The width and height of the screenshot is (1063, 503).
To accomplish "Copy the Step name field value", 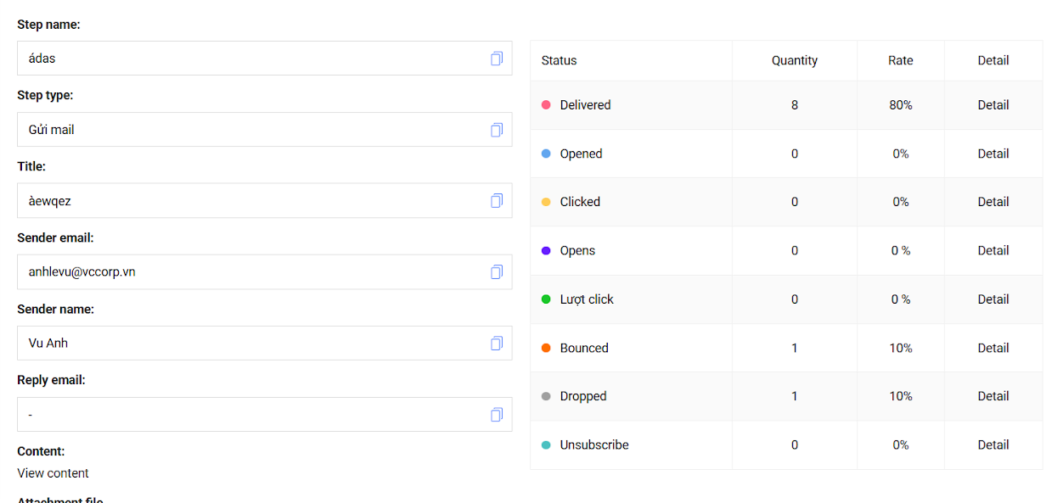I will coord(497,59).
